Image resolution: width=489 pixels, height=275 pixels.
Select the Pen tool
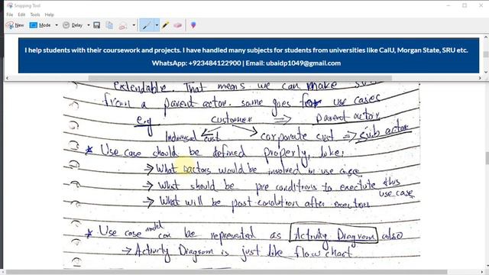(147, 25)
